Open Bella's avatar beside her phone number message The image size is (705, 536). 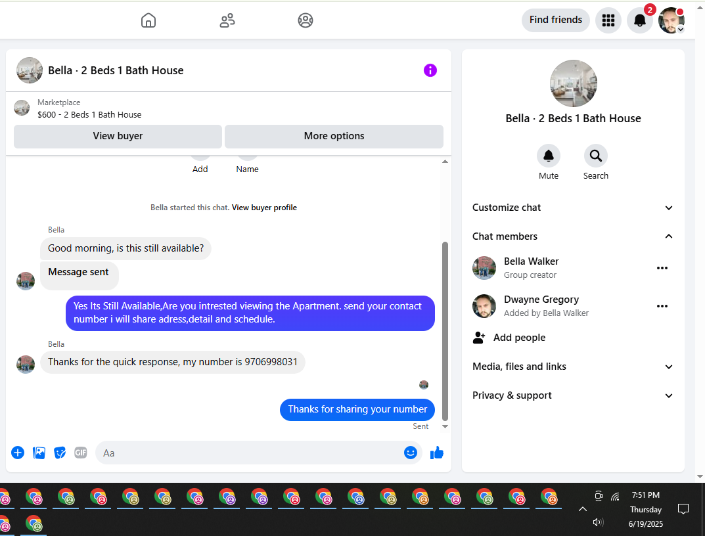click(x=26, y=364)
